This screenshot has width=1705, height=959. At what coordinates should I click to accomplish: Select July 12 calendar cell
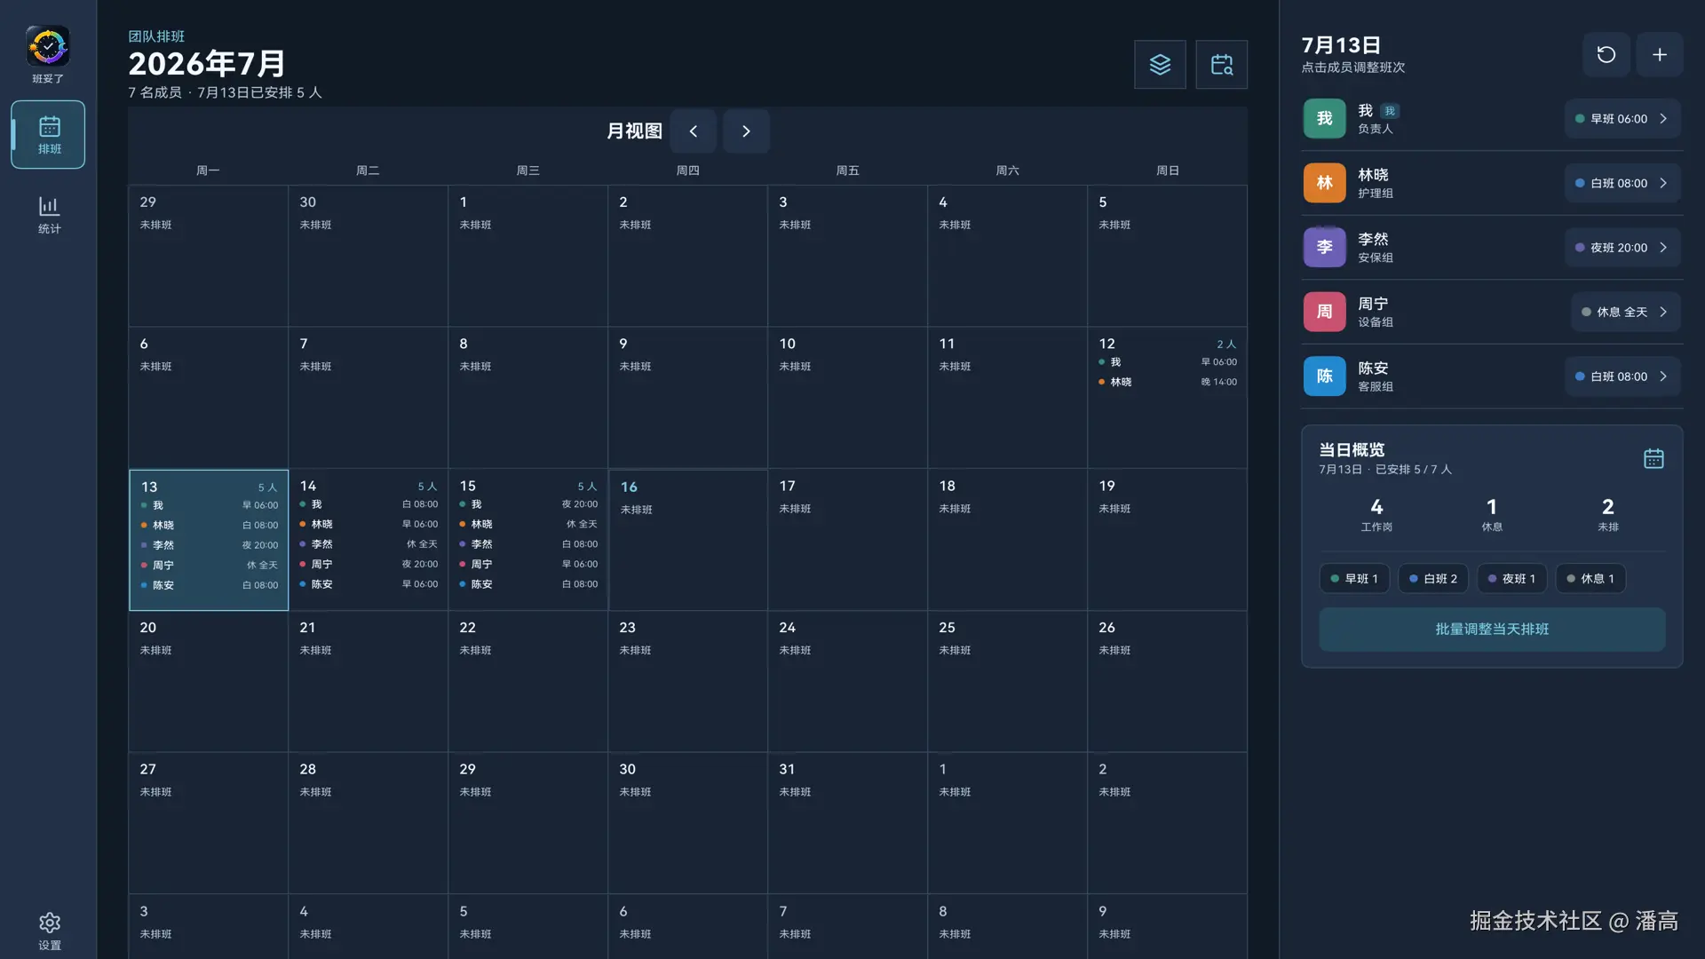1168,398
